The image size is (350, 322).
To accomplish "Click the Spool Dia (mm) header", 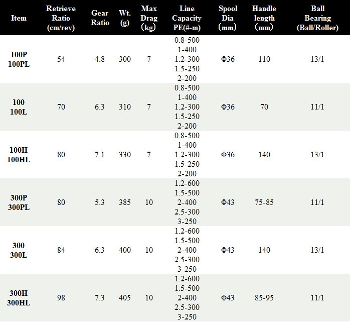I will point(228,18).
